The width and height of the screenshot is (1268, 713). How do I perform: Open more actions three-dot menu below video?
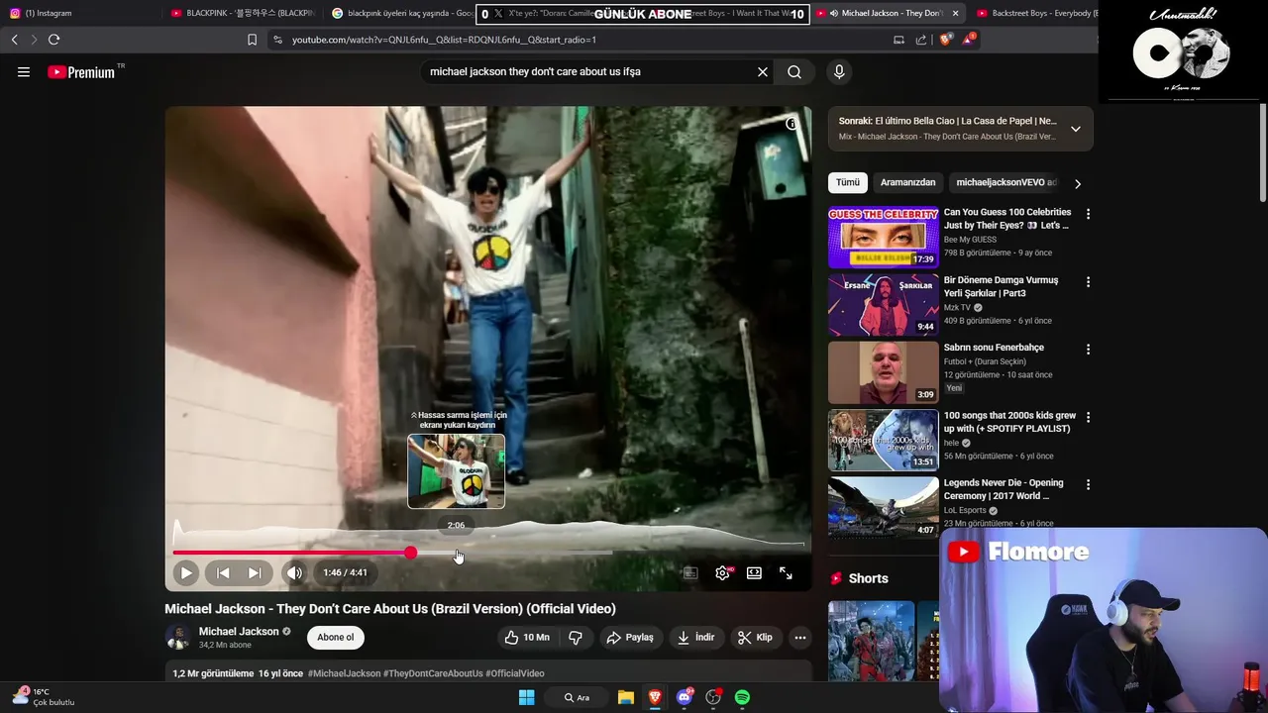tap(800, 638)
